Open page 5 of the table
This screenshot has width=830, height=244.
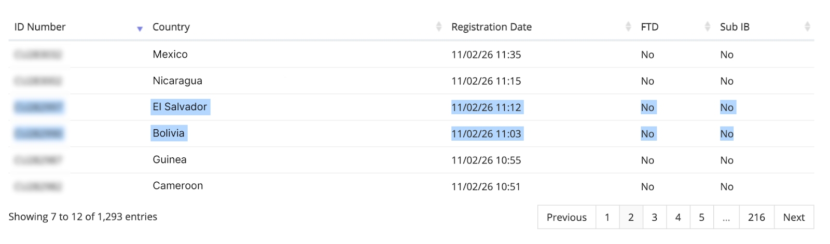click(x=702, y=217)
